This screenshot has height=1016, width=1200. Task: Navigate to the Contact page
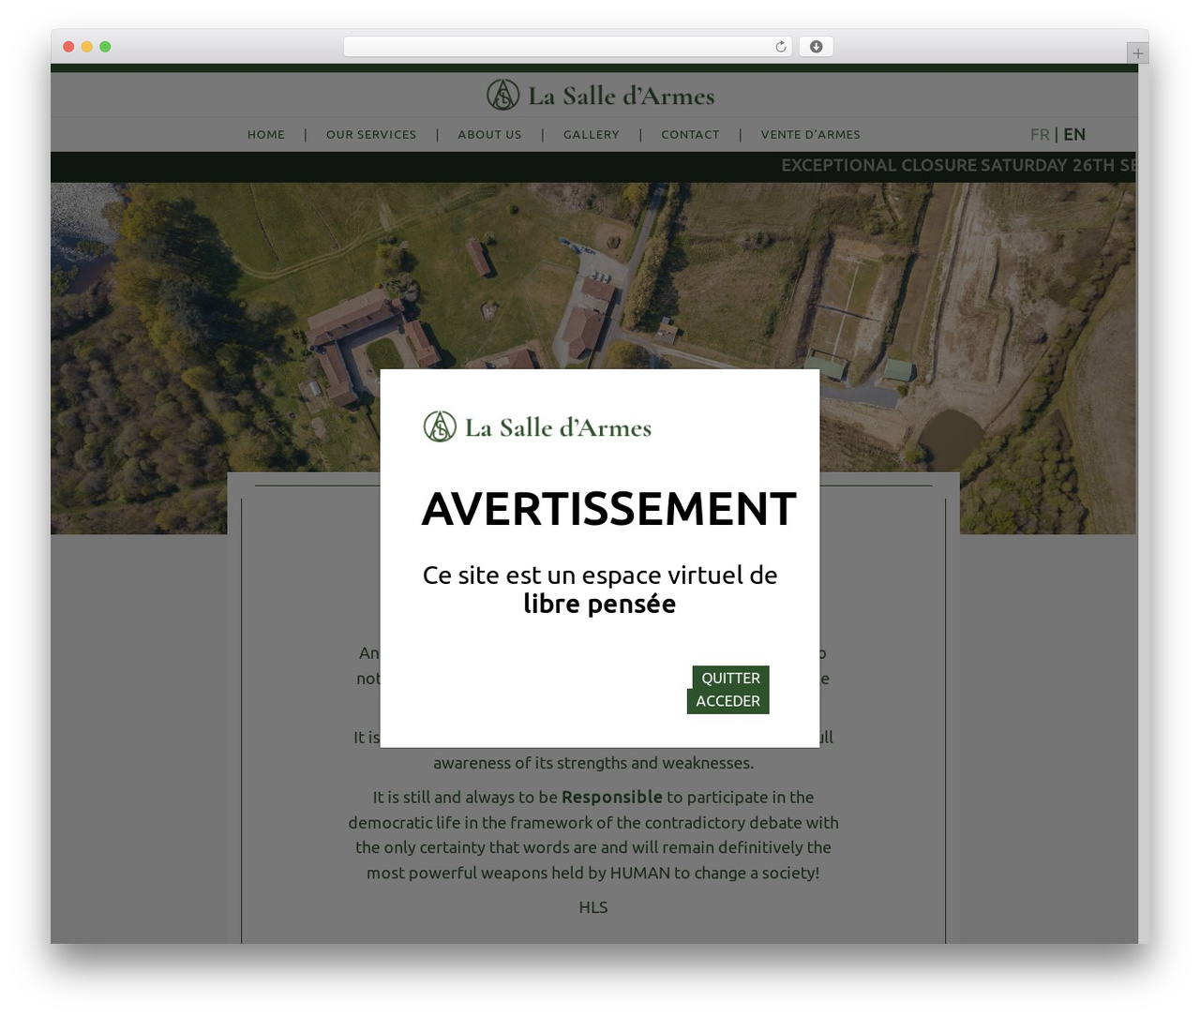point(690,135)
